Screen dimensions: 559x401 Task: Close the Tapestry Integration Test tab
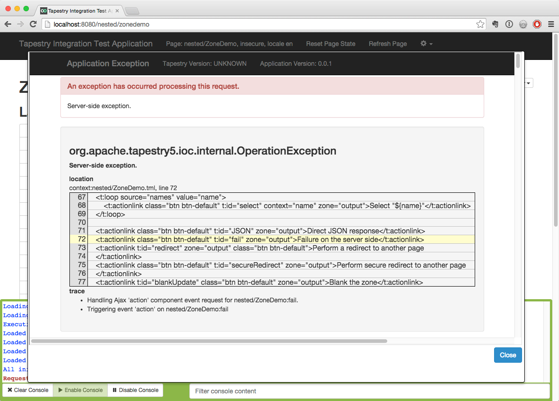(116, 10)
